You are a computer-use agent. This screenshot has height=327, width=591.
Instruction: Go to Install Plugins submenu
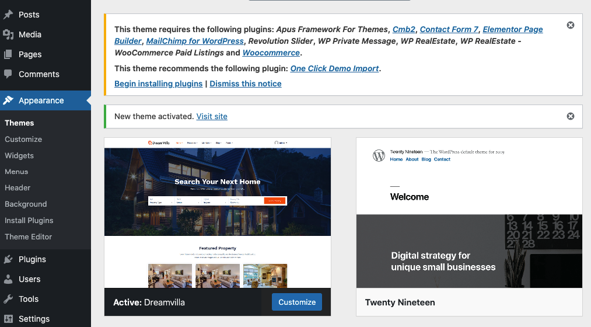click(x=29, y=220)
